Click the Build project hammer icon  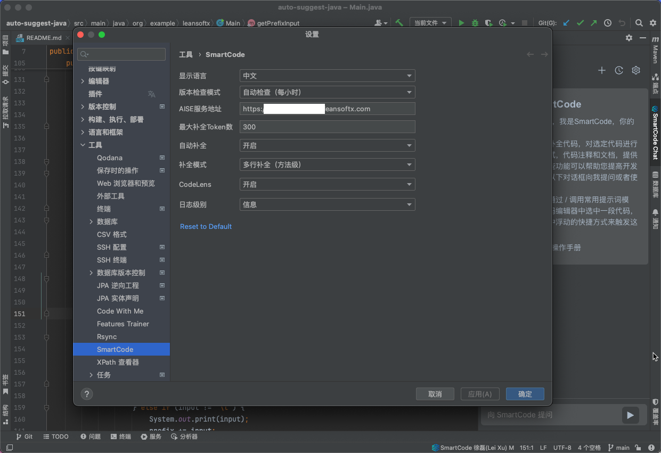(x=399, y=23)
